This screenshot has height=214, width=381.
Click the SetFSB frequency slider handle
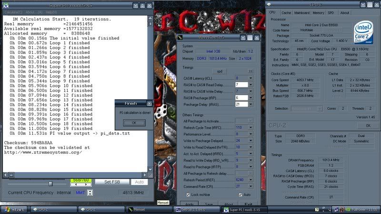click(x=50, y=184)
